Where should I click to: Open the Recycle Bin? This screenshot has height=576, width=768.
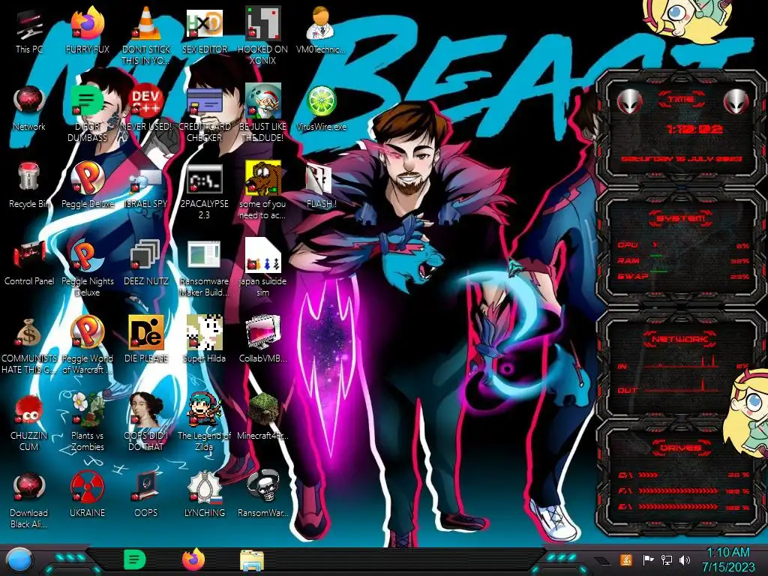[x=29, y=185]
